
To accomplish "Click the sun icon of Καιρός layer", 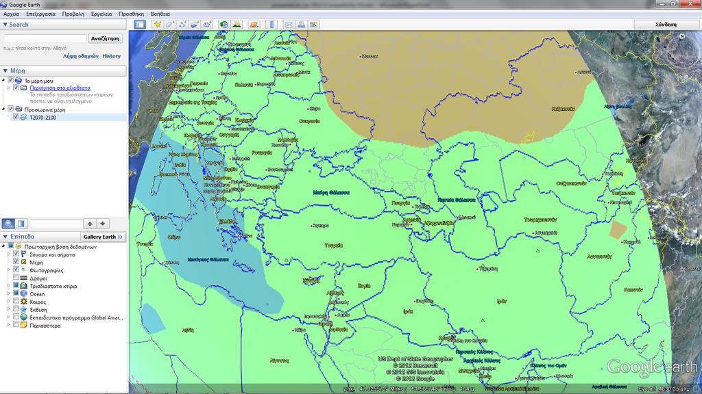I will coord(24,302).
